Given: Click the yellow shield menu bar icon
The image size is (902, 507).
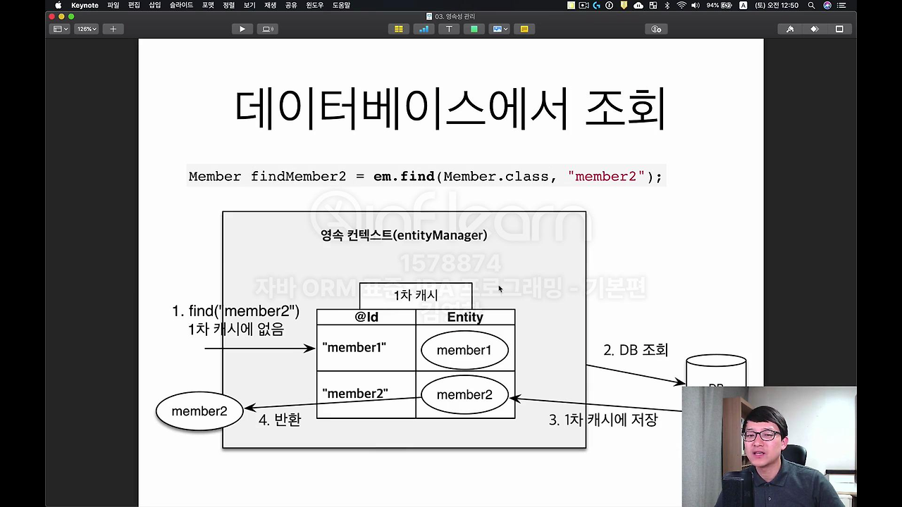Looking at the screenshot, I should tap(624, 5).
